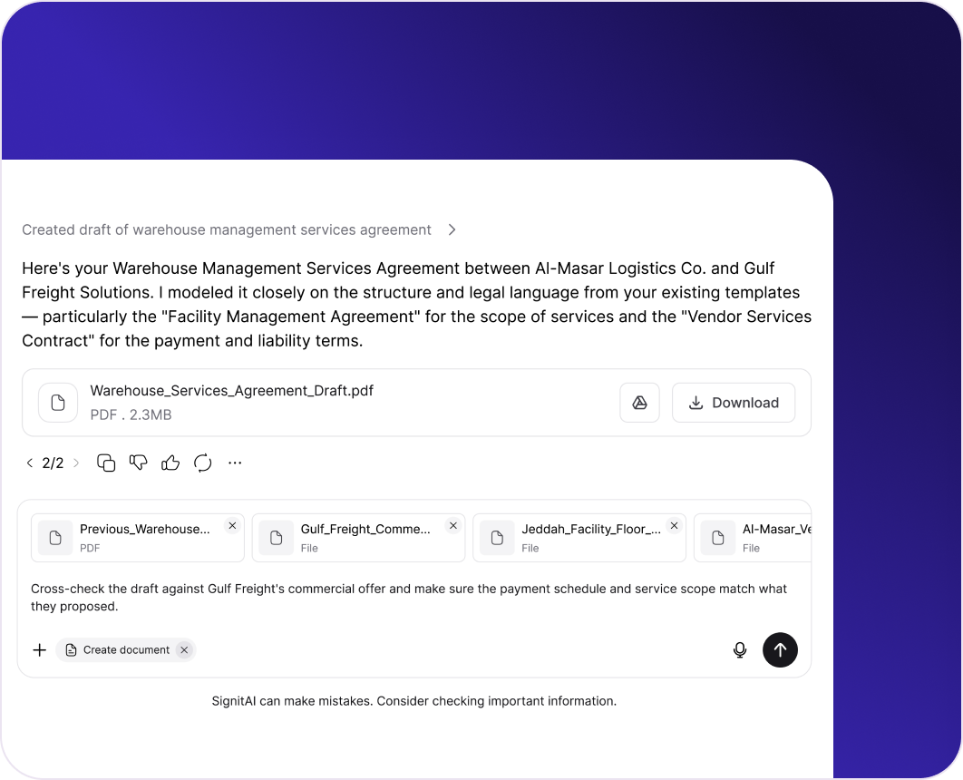Remove the Gulf_Freight_Comme attachment
The height and width of the screenshot is (780, 963).
[x=453, y=526]
